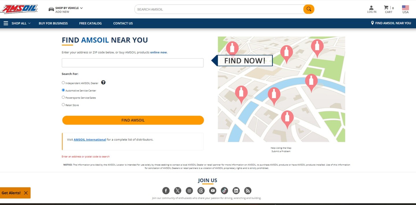Open the Instagram social icon
This screenshot has height=205, width=416.
189,191
